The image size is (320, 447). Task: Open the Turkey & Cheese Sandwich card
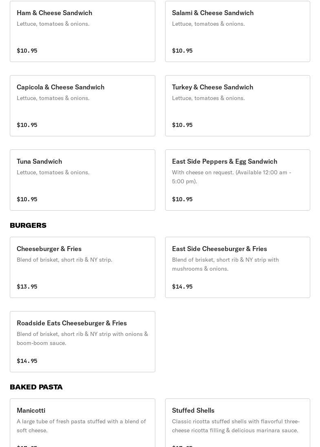237,106
